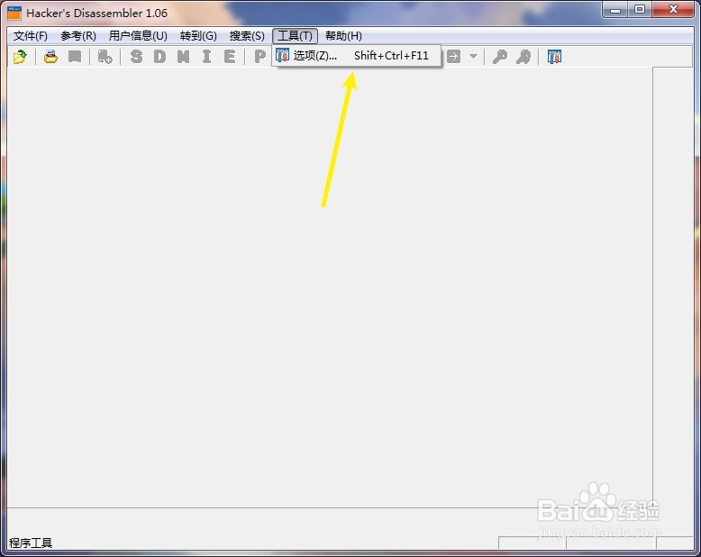Open file via folder icon in toolbar
The height and width of the screenshot is (557, 701).
20,57
